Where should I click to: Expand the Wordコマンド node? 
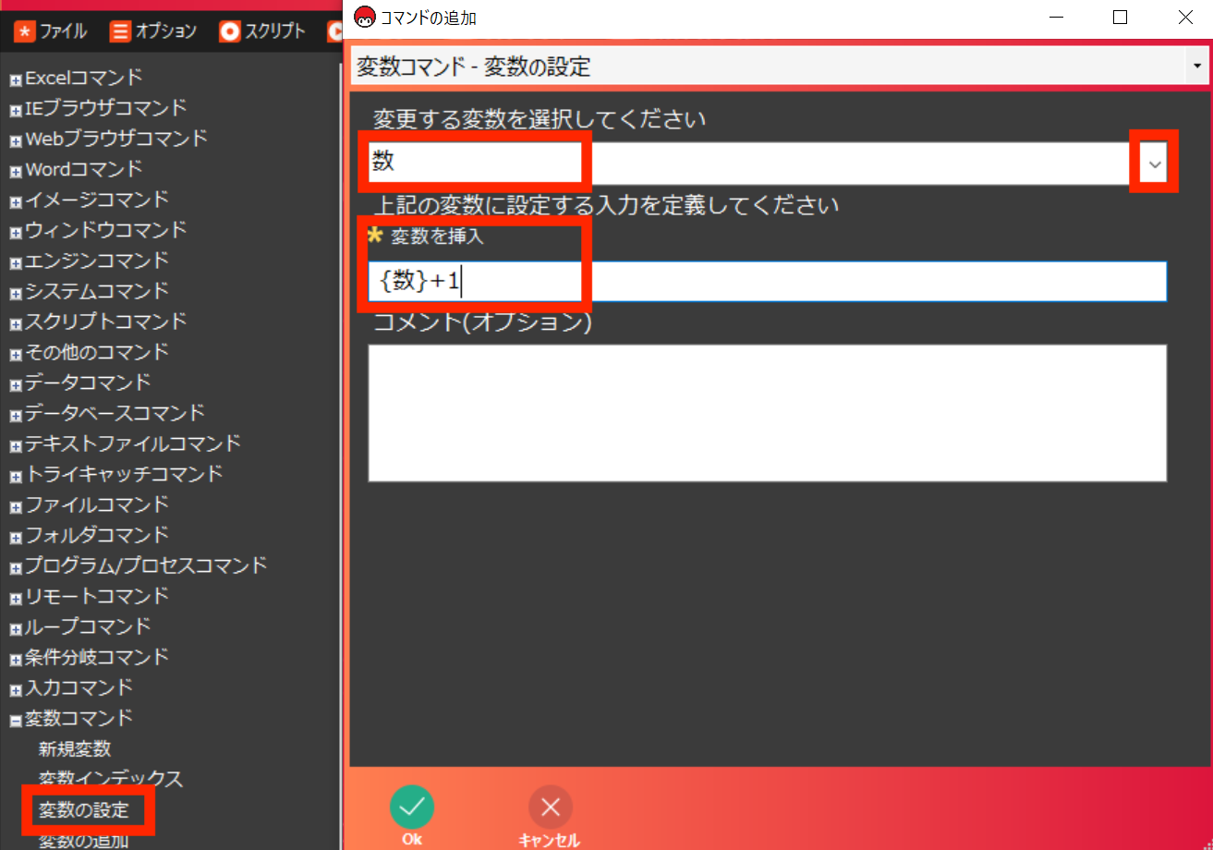coord(16,173)
